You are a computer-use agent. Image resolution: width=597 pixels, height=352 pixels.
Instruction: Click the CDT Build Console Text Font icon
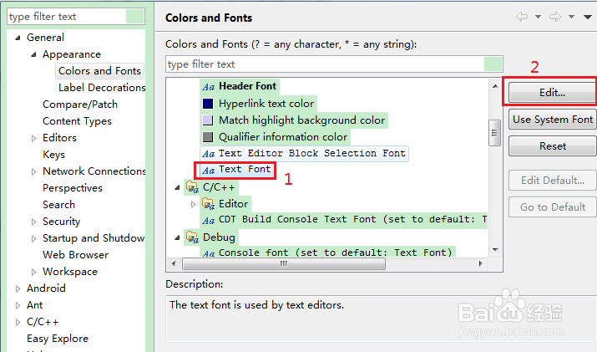[x=208, y=220]
